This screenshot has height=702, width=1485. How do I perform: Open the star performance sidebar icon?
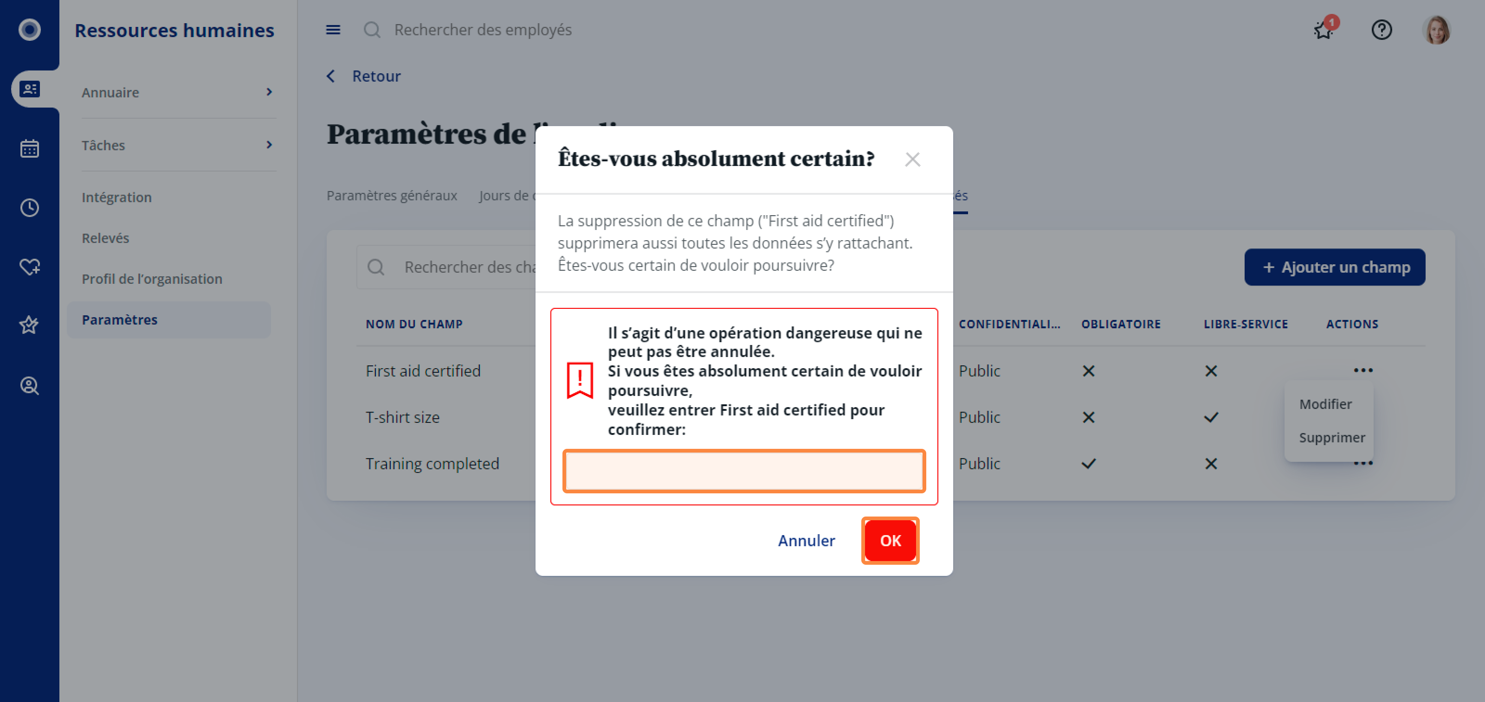tap(29, 325)
